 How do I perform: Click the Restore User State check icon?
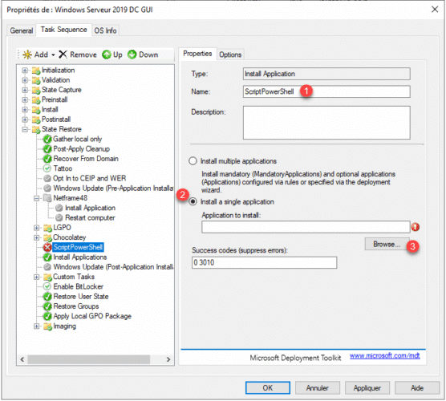(x=47, y=297)
